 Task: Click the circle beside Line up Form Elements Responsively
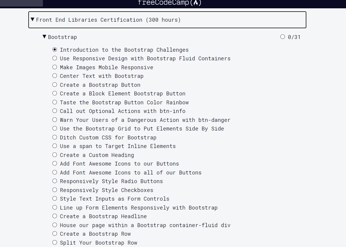(55, 207)
